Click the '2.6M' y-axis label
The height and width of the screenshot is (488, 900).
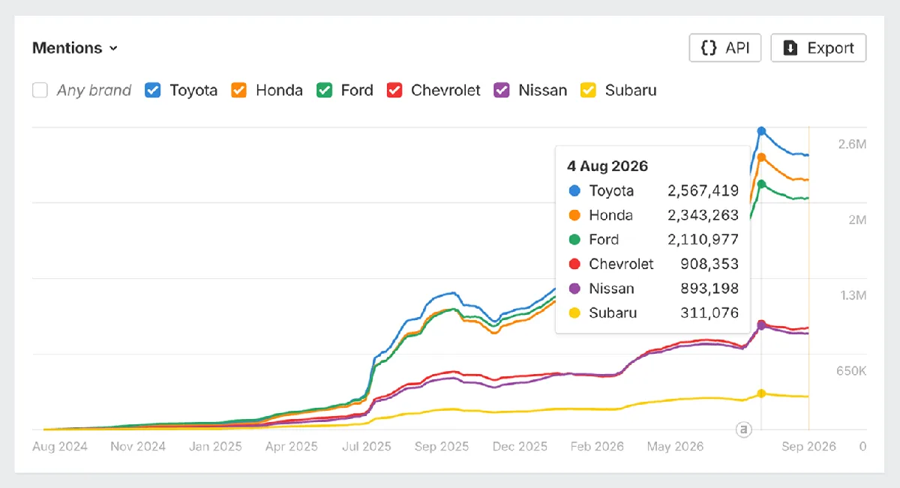tap(852, 144)
